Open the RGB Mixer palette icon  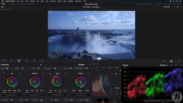point(34,61)
